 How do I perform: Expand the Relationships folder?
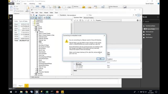pyautogui.click(x=33, y=22)
